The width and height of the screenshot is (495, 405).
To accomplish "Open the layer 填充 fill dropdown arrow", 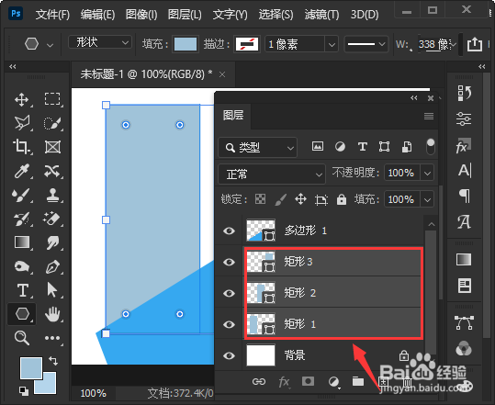I will click(x=427, y=199).
